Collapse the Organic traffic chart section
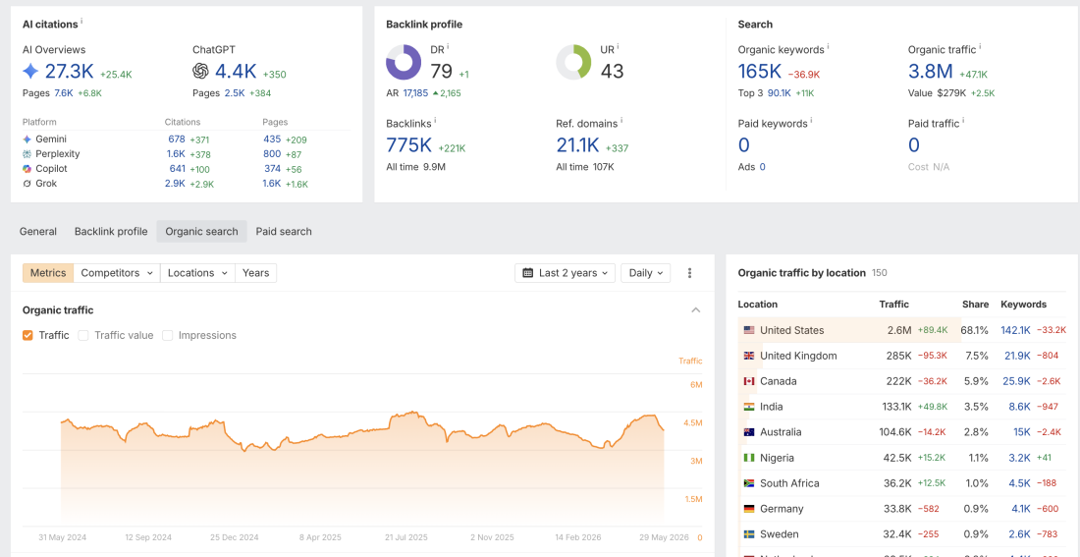This screenshot has height=557, width=1080. tap(696, 310)
